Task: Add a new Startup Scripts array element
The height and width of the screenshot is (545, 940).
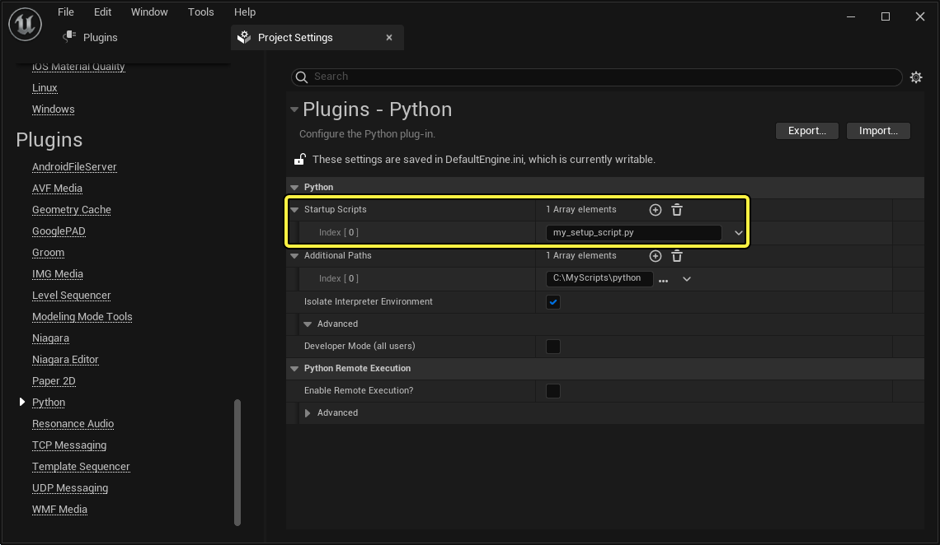Action: click(655, 210)
